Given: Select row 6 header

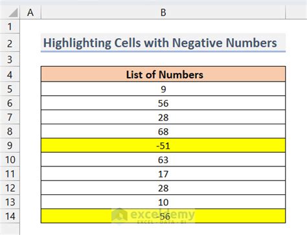Looking at the screenshot, I should pyautogui.click(x=10, y=103).
